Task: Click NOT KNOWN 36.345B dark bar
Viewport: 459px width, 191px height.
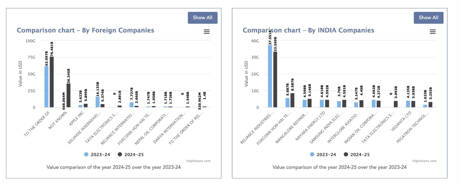Action: point(68,96)
